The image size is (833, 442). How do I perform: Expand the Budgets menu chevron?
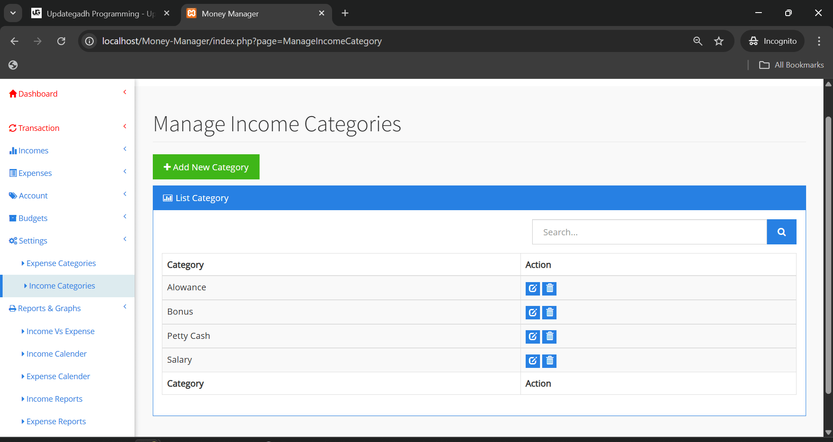[x=125, y=216]
